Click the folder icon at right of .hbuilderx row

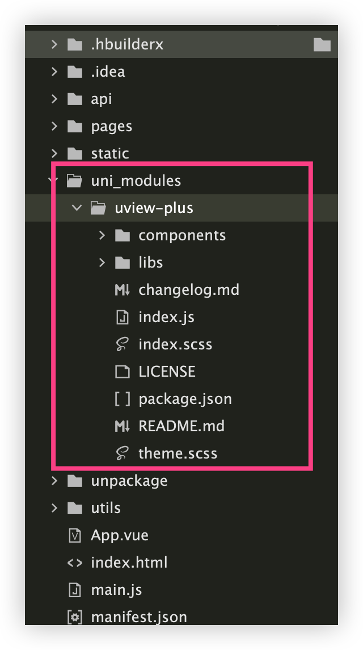[322, 44]
